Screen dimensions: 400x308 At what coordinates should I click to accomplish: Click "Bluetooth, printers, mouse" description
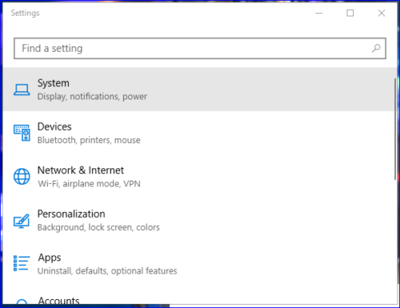coord(89,140)
